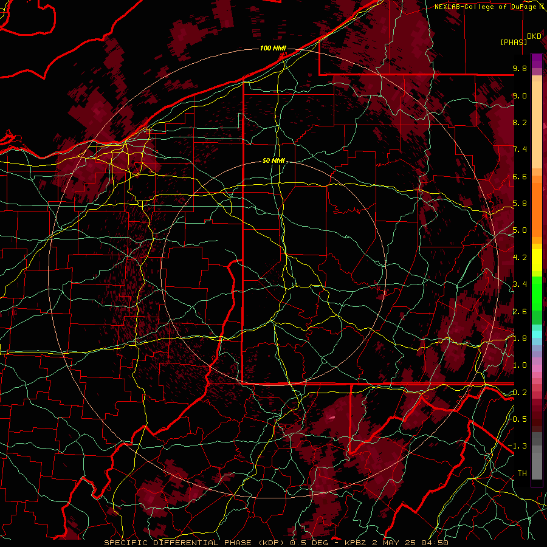Viewport: 547px width, 547px height.
Task: Click the "DKD" legend unit label
Action: point(534,36)
